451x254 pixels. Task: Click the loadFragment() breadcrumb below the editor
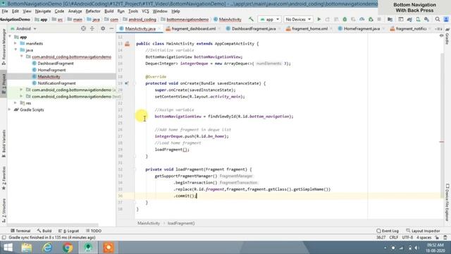(181, 223)
